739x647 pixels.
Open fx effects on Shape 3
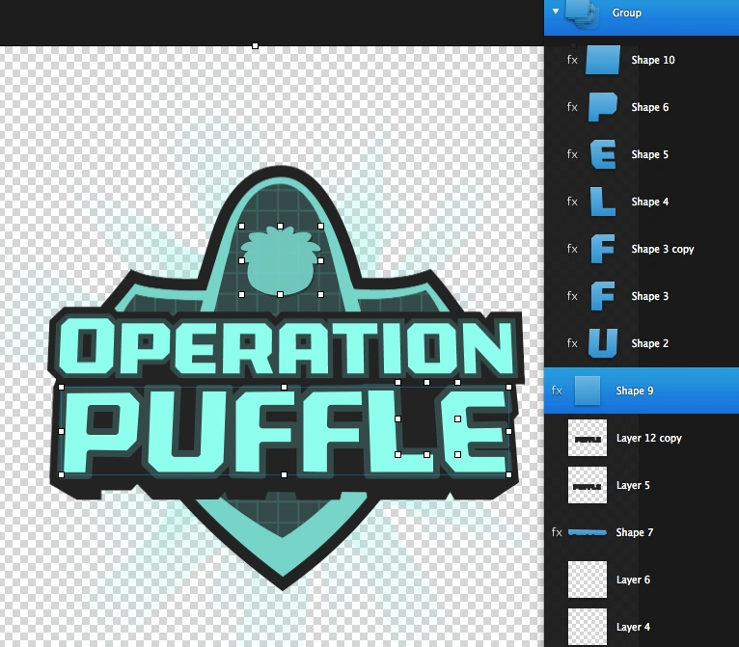[572, 296]
